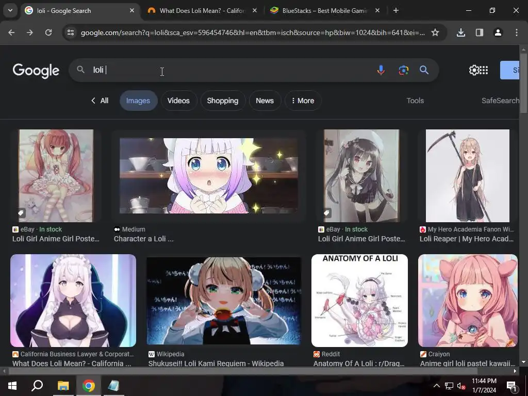Click the vertical scrollbar thumb
This screenshot has height=396, width=528.
pos(523,83)
